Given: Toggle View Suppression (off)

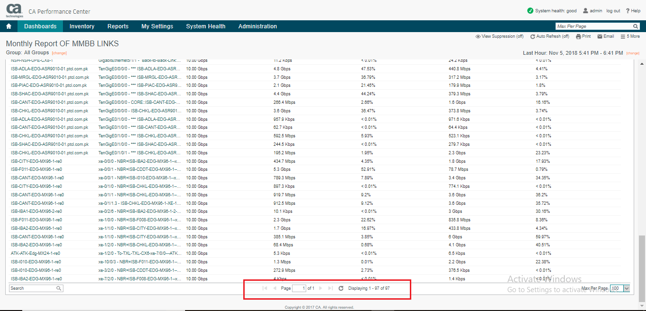Looking at the screenshot, I should (499, 36).
